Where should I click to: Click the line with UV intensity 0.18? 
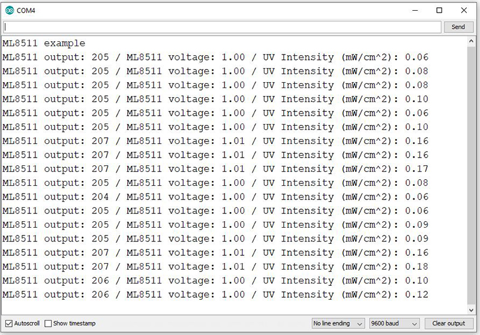[215, 267]
